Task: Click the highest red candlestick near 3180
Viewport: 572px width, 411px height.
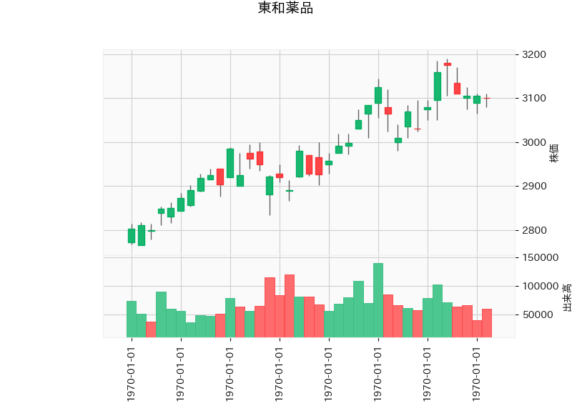Action: pos(448,64)
